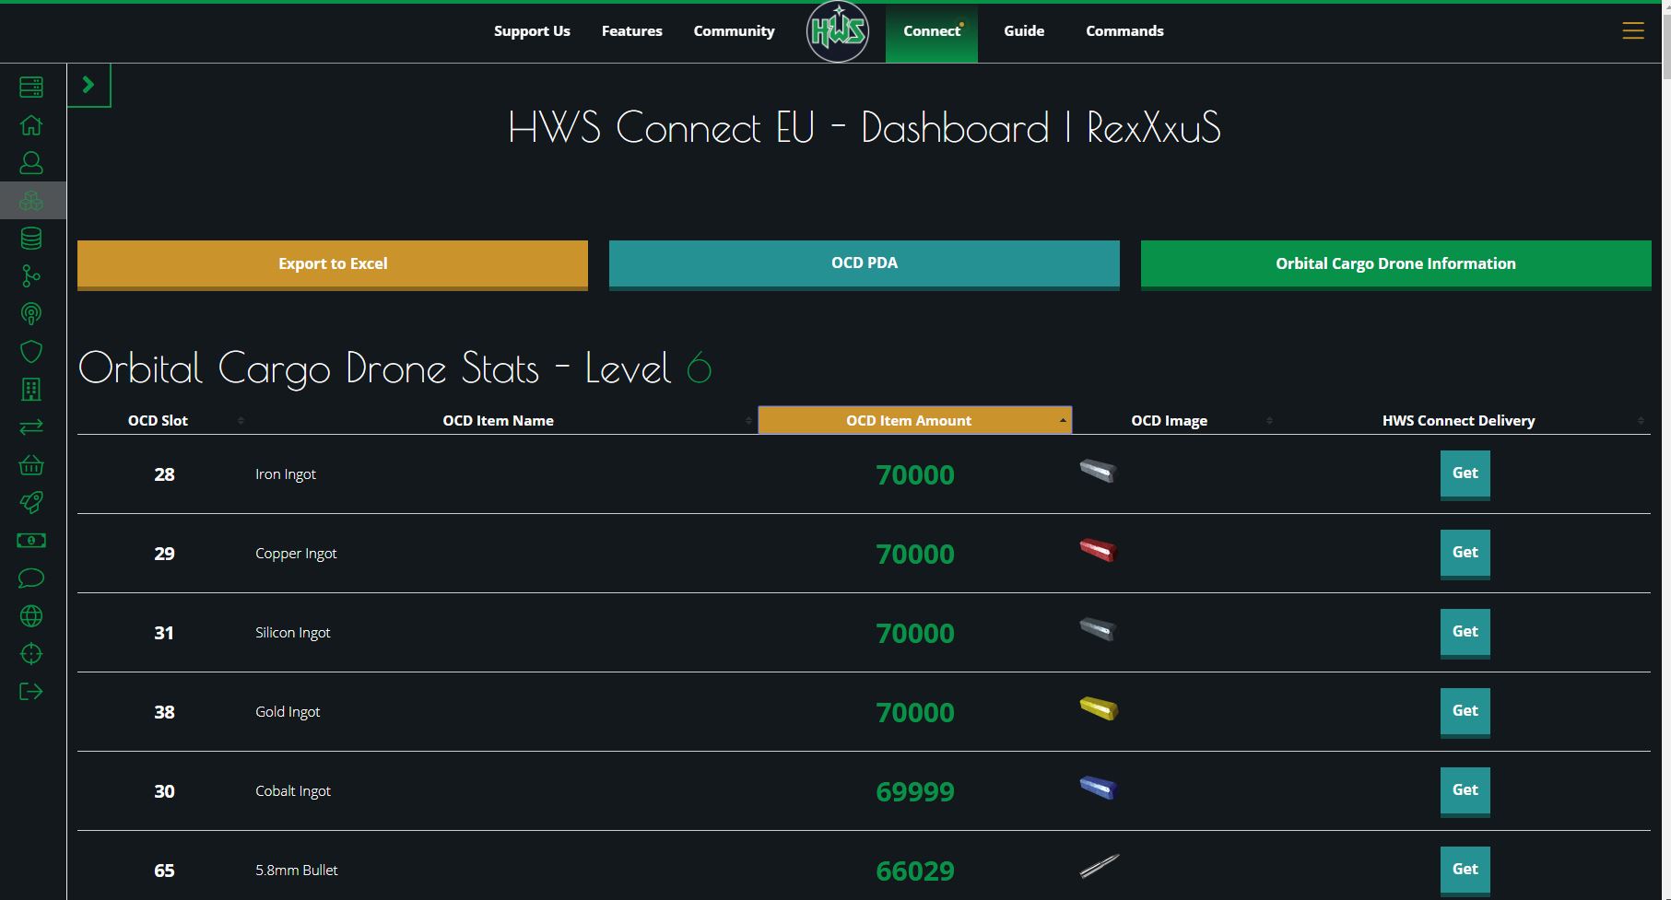Open the database stack sidebar icon
The height and width of the screenshot is (900, 1671).
(x=31, y=239)
